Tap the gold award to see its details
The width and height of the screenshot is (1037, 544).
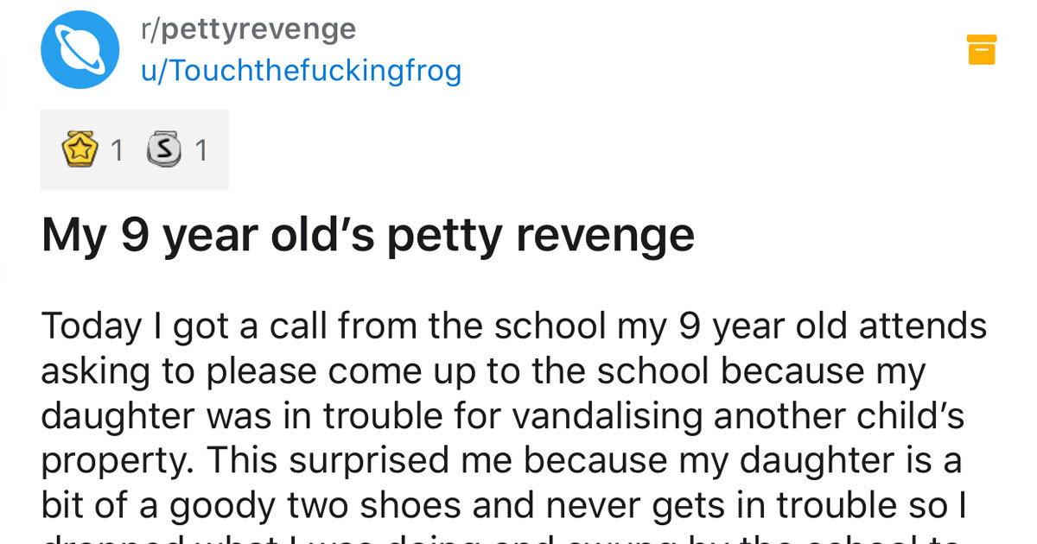(x=80, y=149)
